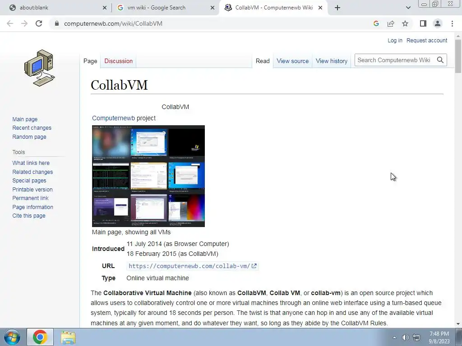Viewport: 462px width, 346px height.
Task: Go to Main page in sidebar
Action: pos(25,119)
